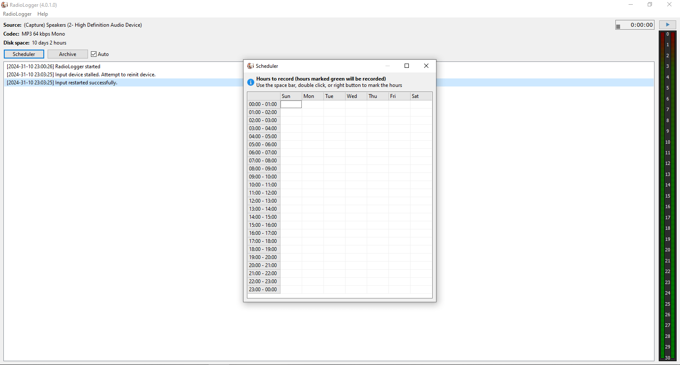Click the 14:00 - 15:00 row header
The image size is (680, 365).
pyautogui.click(x=263, y=217)
